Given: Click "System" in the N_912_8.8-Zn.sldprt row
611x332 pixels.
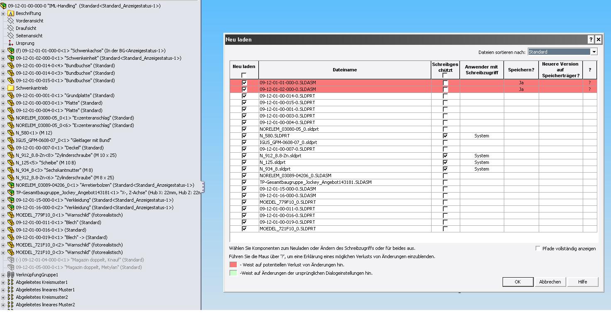Looking at the screenshot, I should tap(482, 156).
